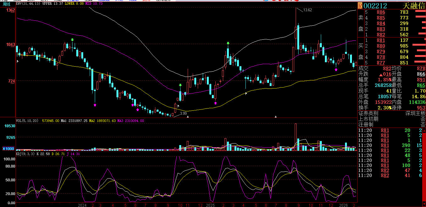Click the 内盘 value 114336
The image size is (426, 207).
(417, 102)
